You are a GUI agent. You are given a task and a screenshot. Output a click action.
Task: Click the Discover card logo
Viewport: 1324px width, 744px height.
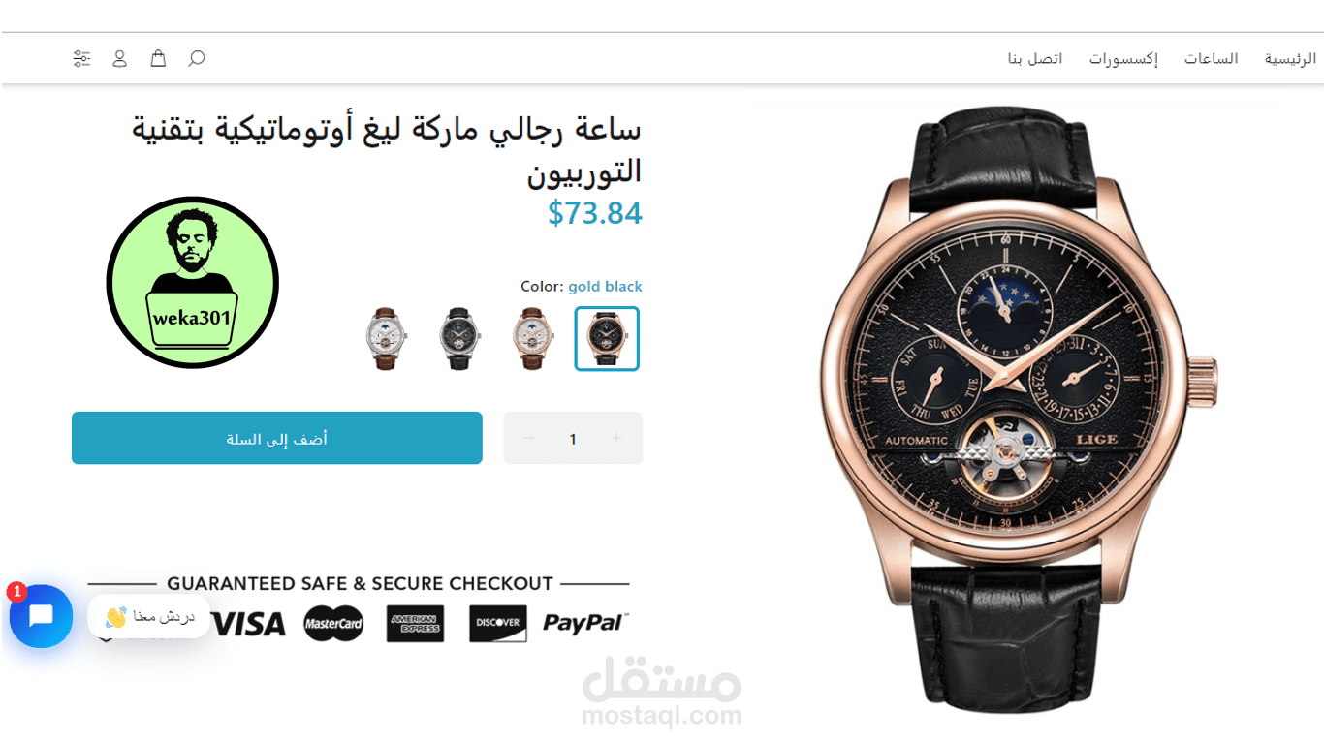click(498, 624)
